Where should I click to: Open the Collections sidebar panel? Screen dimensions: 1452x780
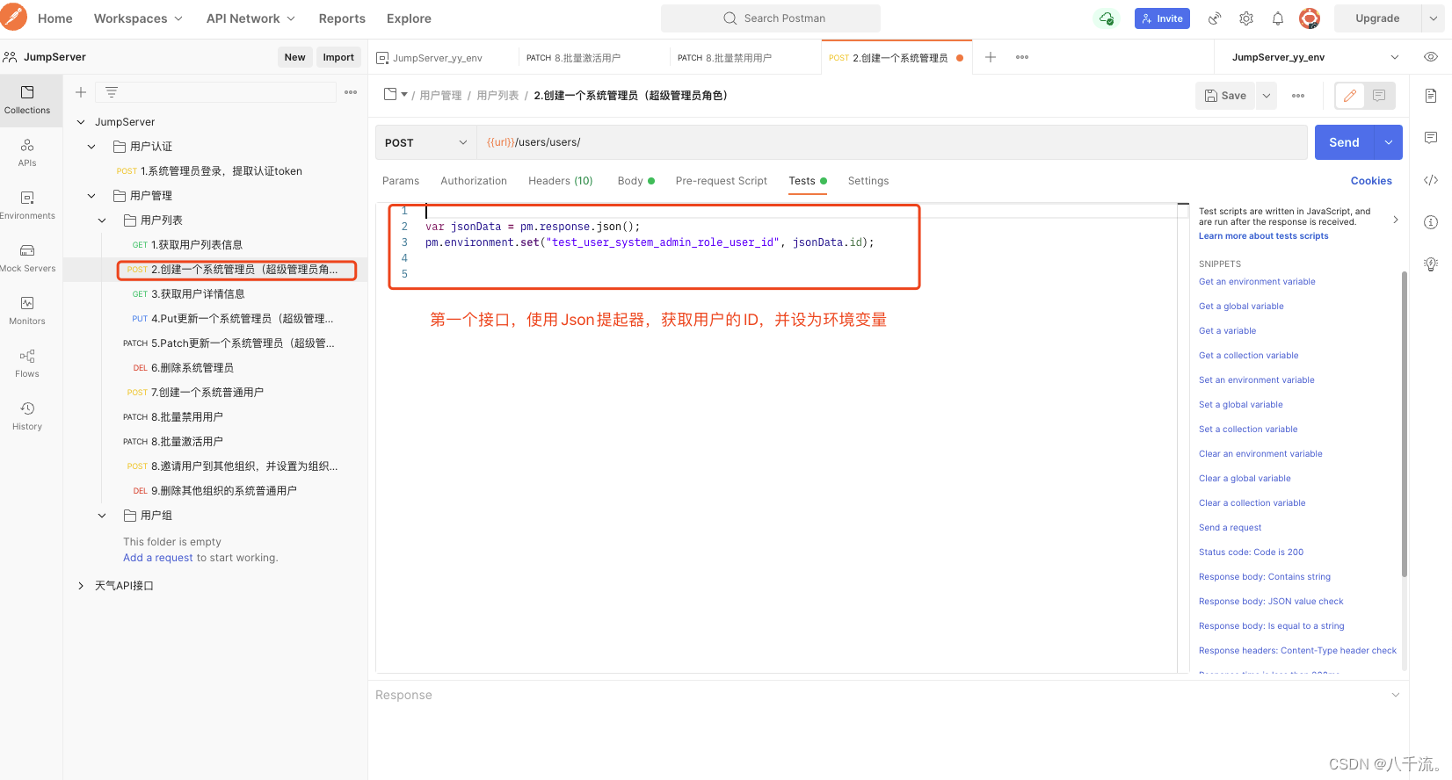[27, 100]
